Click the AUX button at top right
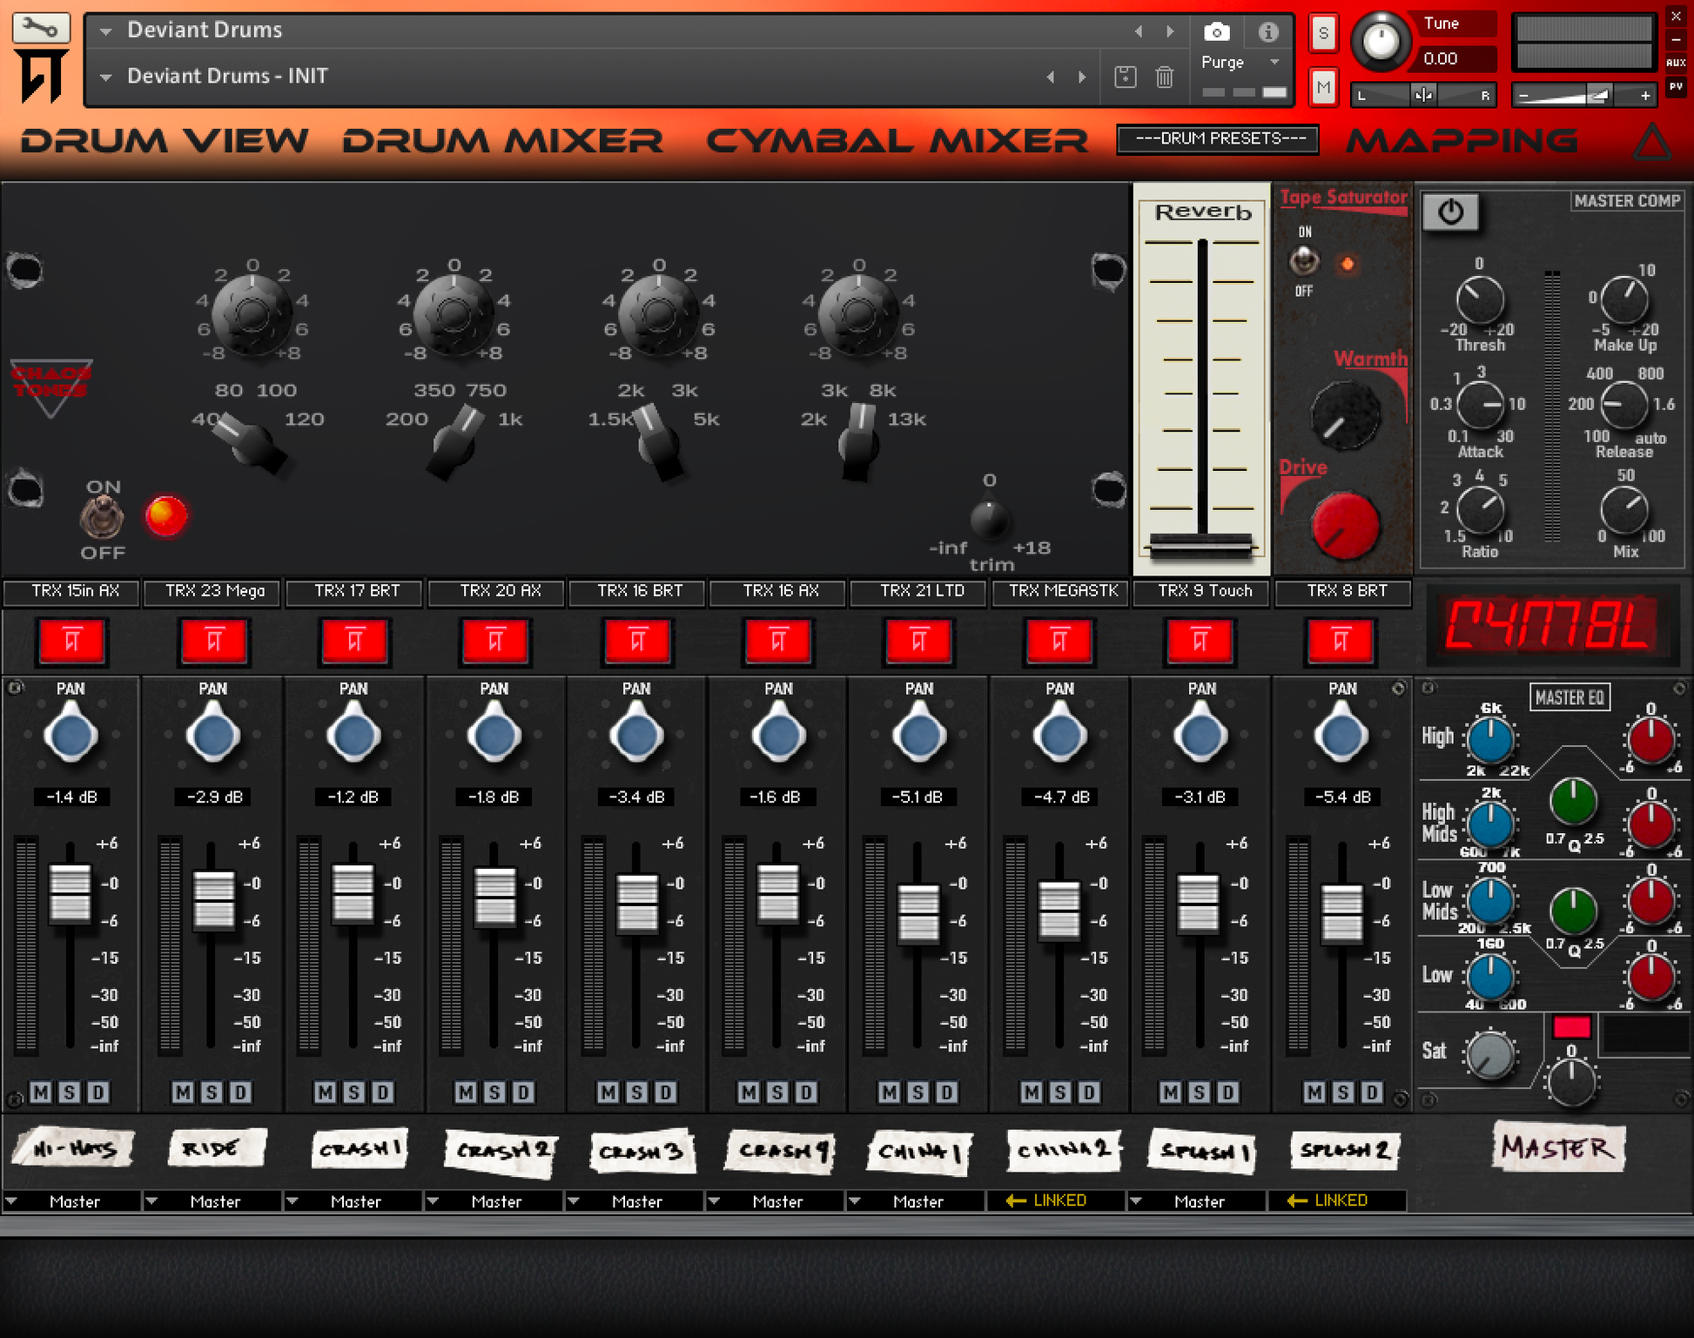This screenshot has width=1694, height=1338. (1676, 63)
